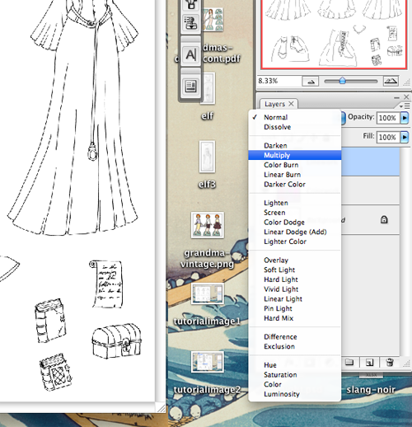Choose Overlay blend mode
The height and width of the screenshot is (427, 412).
pyautogui.click(x=294, y=260)
